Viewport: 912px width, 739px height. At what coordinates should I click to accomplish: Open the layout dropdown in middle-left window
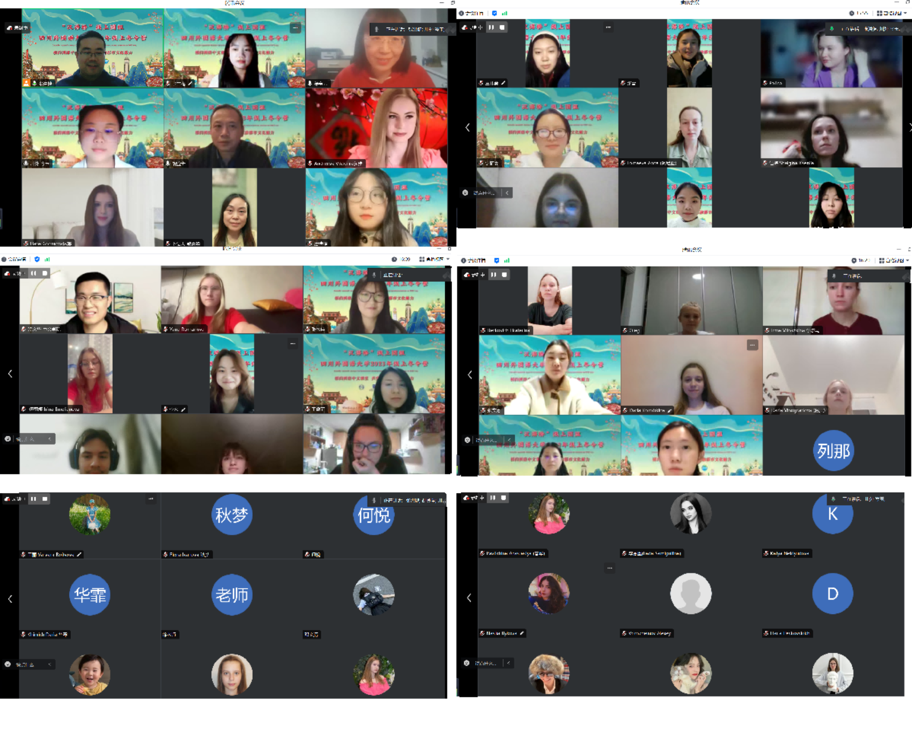point(435,259)
